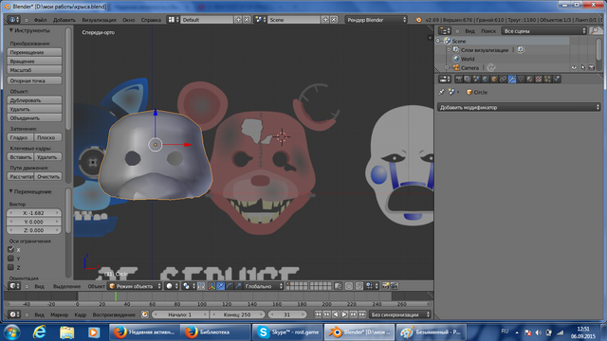This screenshot has height=341, width=607.
Task: Open the Добавить menu
Action: coord(64,20)
